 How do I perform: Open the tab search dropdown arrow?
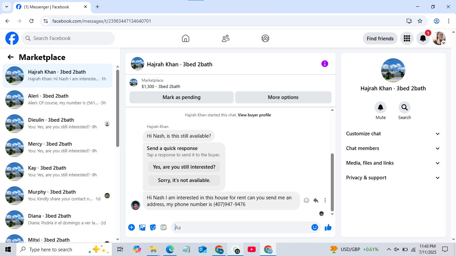(6, 7)
